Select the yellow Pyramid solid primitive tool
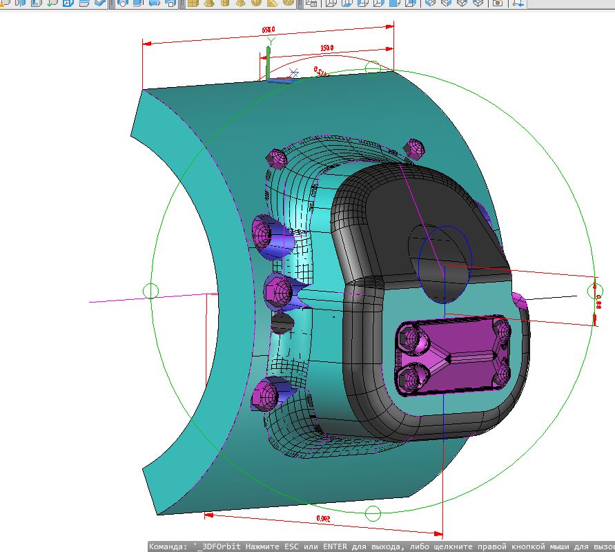The height and width of the screenshot is (552, 615). [208, 3]
